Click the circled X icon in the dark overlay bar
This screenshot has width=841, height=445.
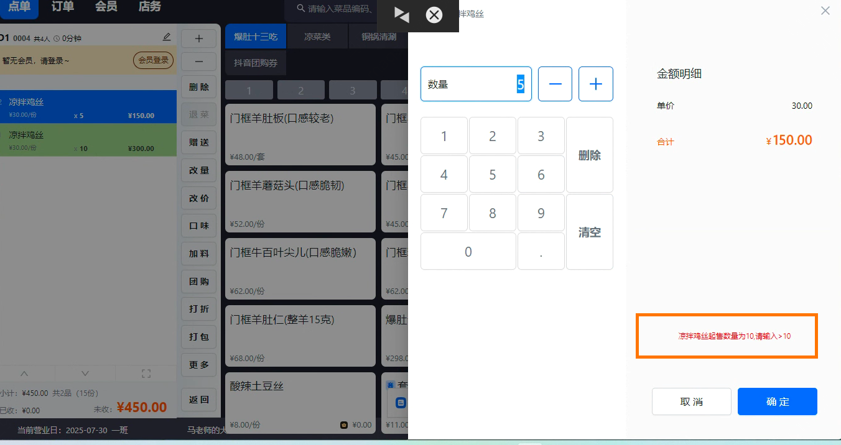[434, 15]
